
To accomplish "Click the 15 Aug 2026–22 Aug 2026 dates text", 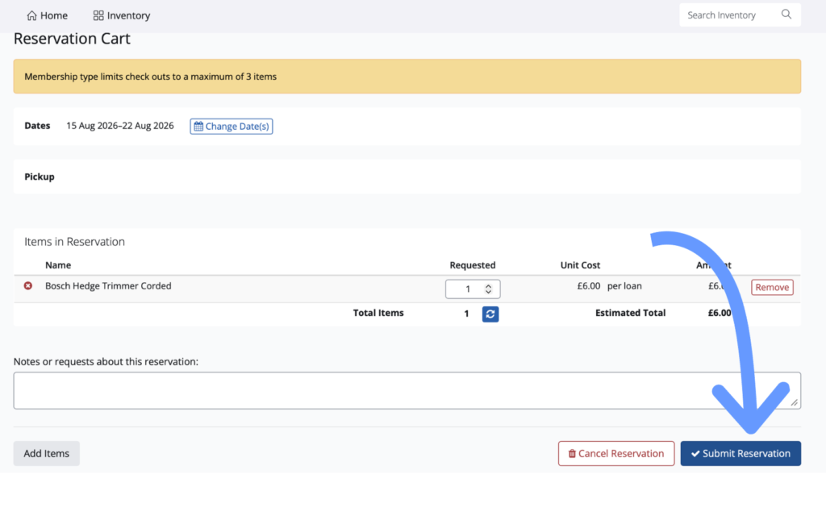I will click(120, 126).
